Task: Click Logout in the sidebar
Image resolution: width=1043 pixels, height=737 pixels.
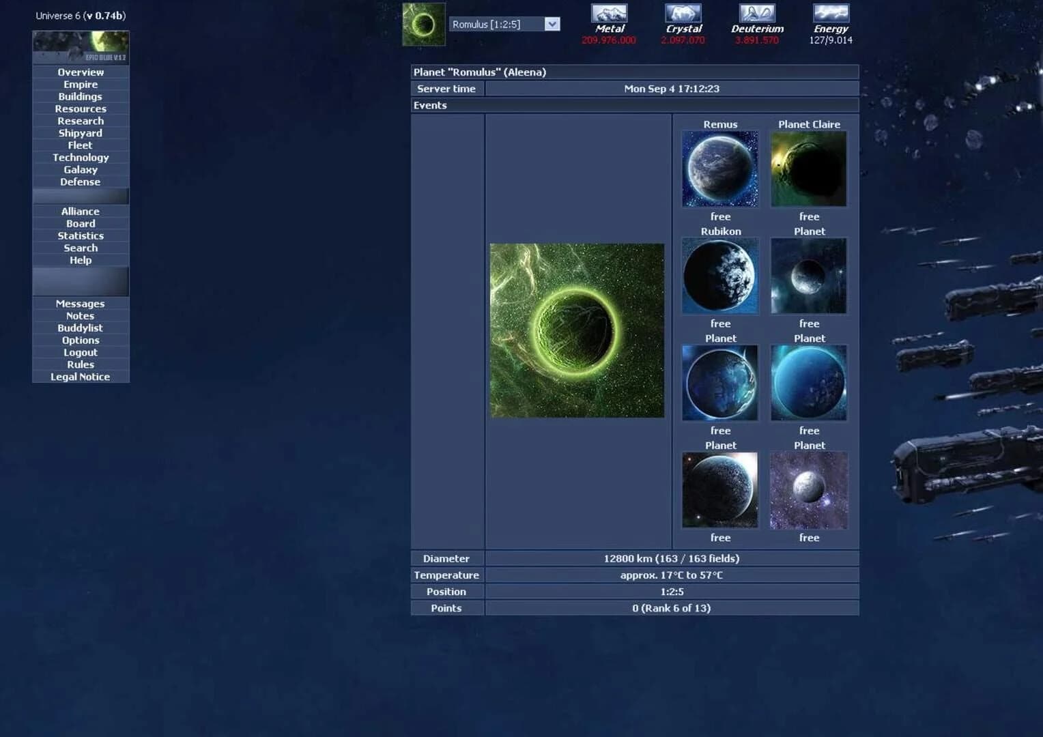Action: pyautogui.click(x=80, y=352)
